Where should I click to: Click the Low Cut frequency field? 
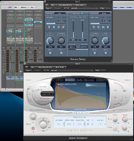pos(72,47)
